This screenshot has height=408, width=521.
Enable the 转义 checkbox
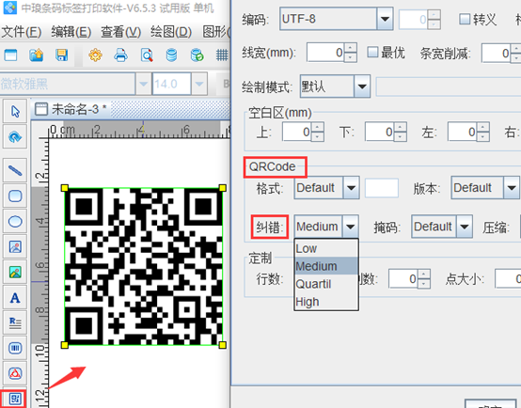pos(465,19)
